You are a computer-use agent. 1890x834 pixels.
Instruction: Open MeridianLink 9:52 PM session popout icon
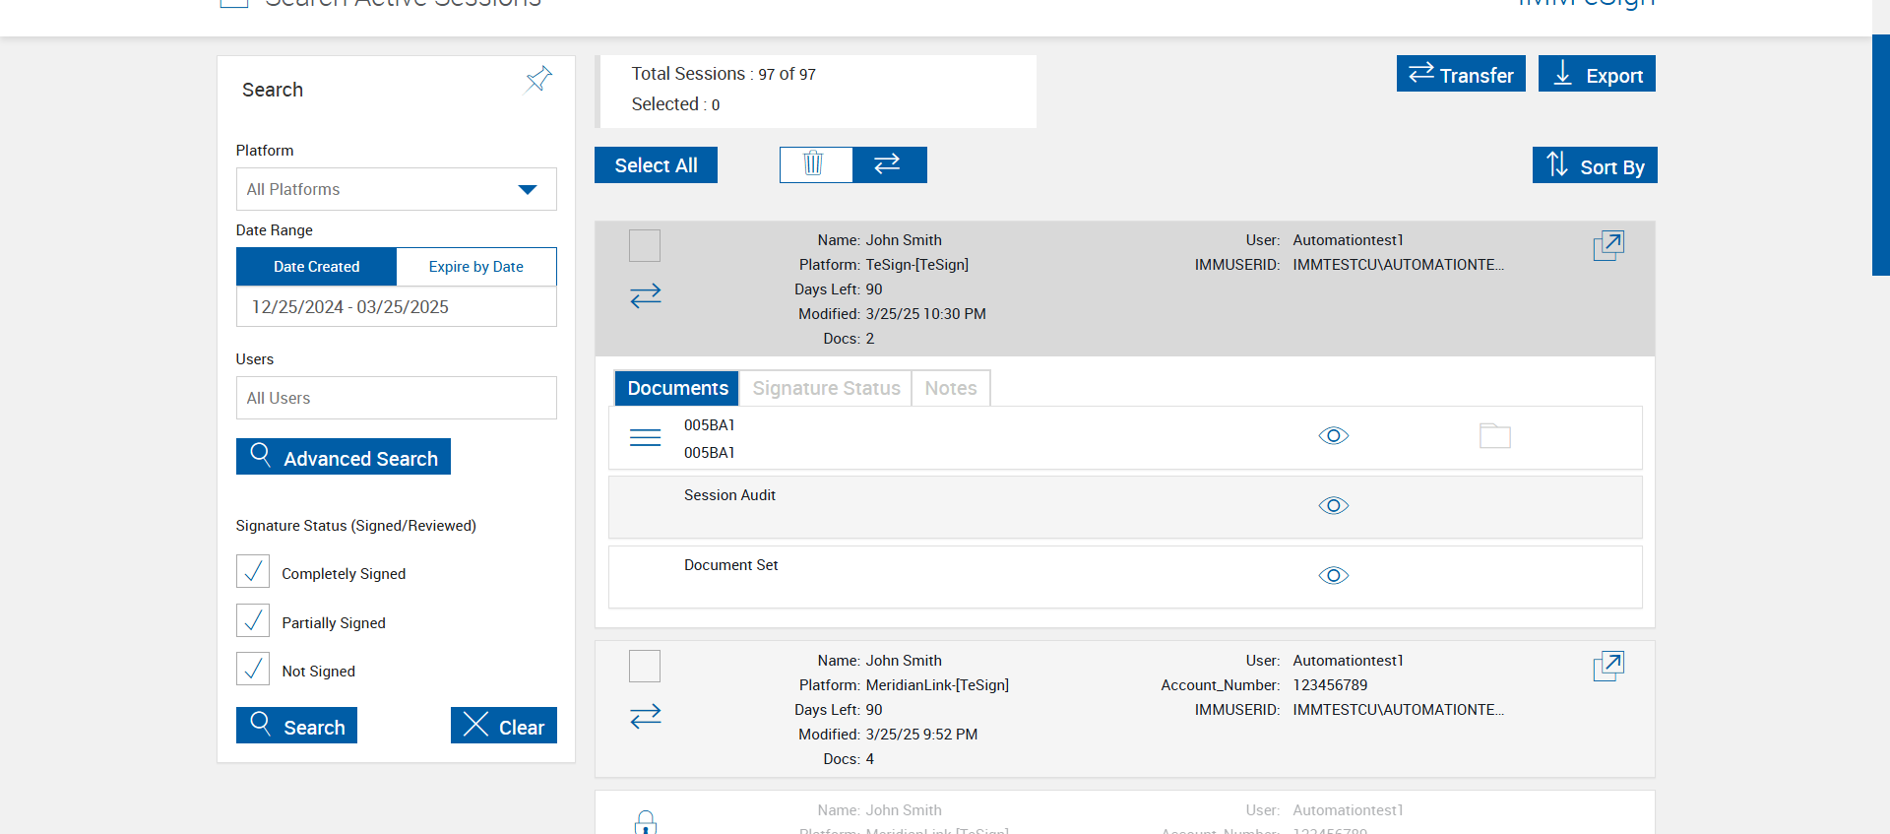tap(1608, 666)
